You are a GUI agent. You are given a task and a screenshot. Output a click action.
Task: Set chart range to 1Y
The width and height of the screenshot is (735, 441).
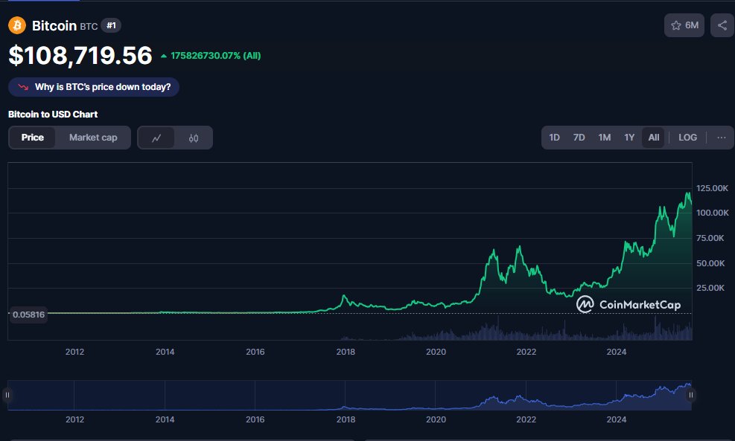pyautogui.click(x=629, y=138)
